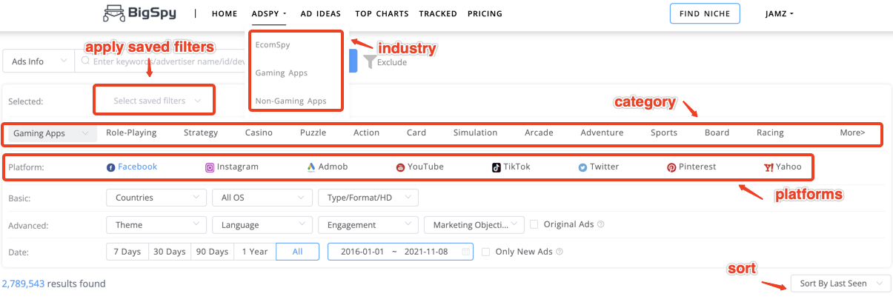Expand the Sort By Last Seen dropdown
This screenshot has width=893, height=305.
(x=840, y=284)
